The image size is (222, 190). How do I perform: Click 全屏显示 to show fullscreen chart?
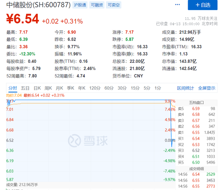tap(207, 88)
